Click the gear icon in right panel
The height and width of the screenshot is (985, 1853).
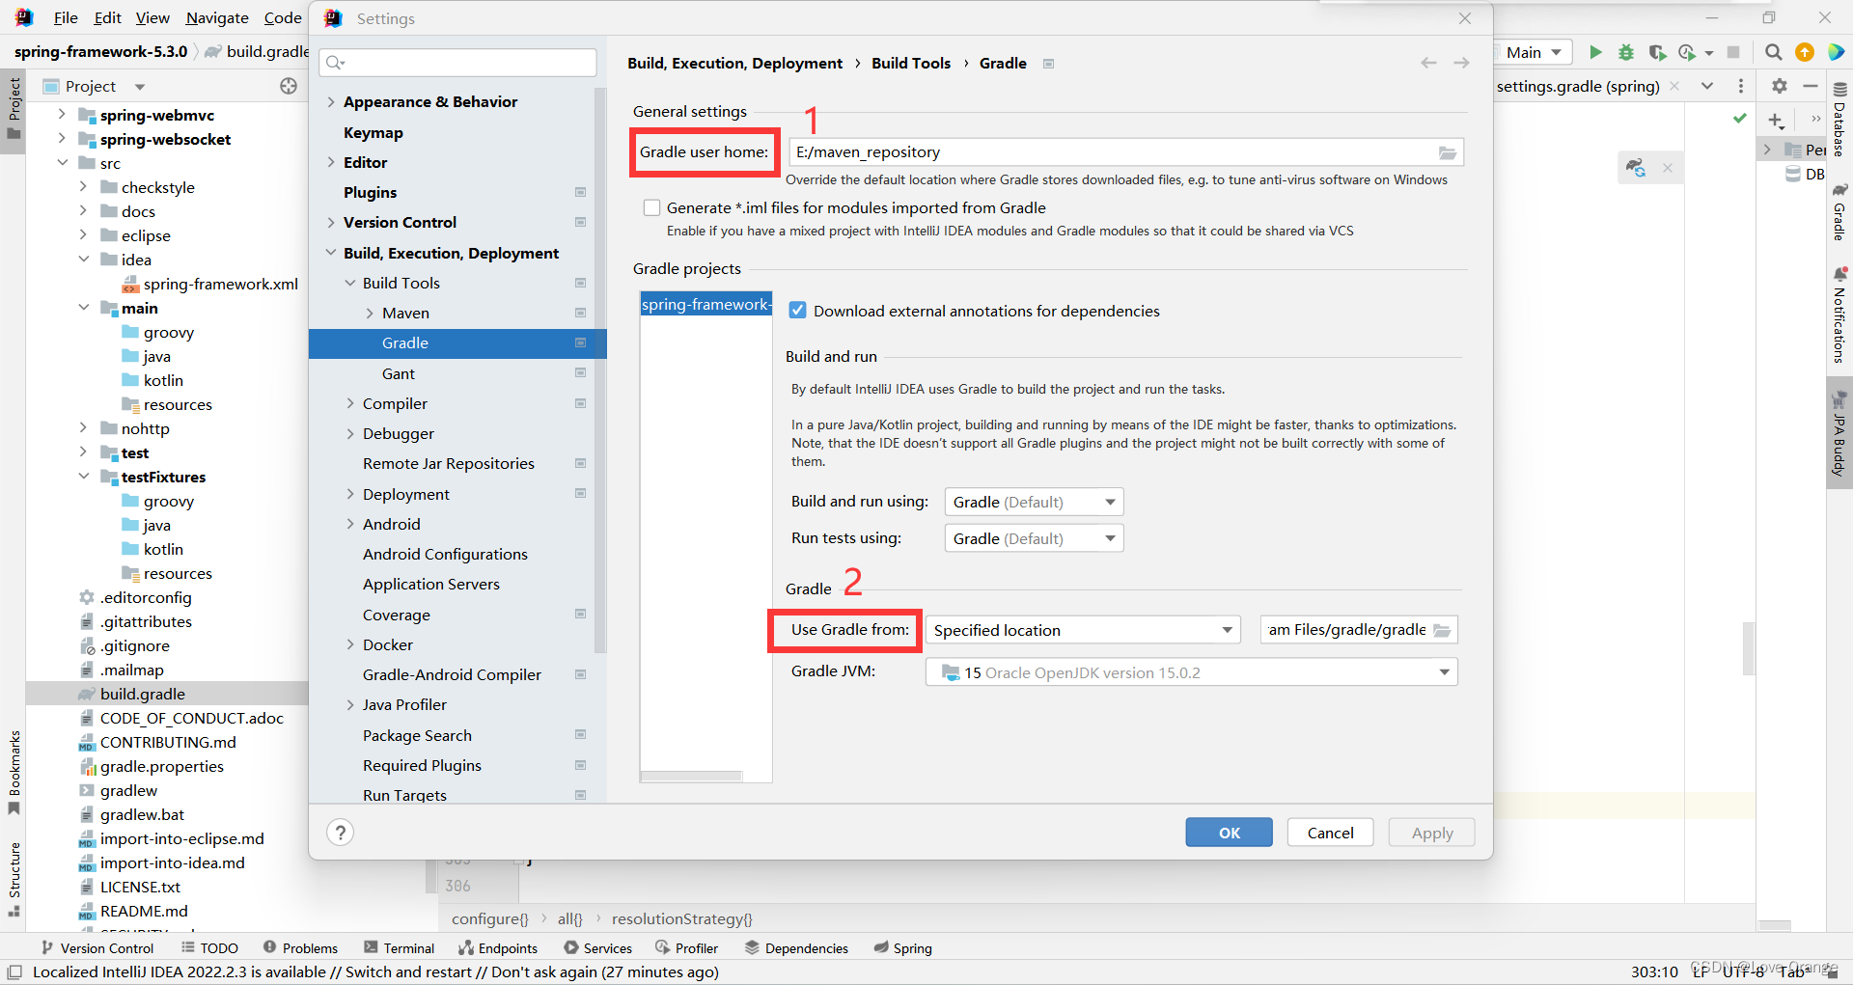1780,86
